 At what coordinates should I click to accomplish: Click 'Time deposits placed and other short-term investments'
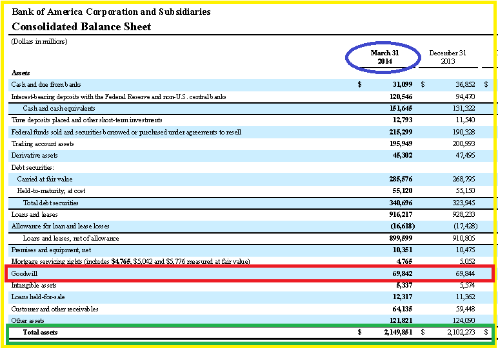[x=86, y=120]
